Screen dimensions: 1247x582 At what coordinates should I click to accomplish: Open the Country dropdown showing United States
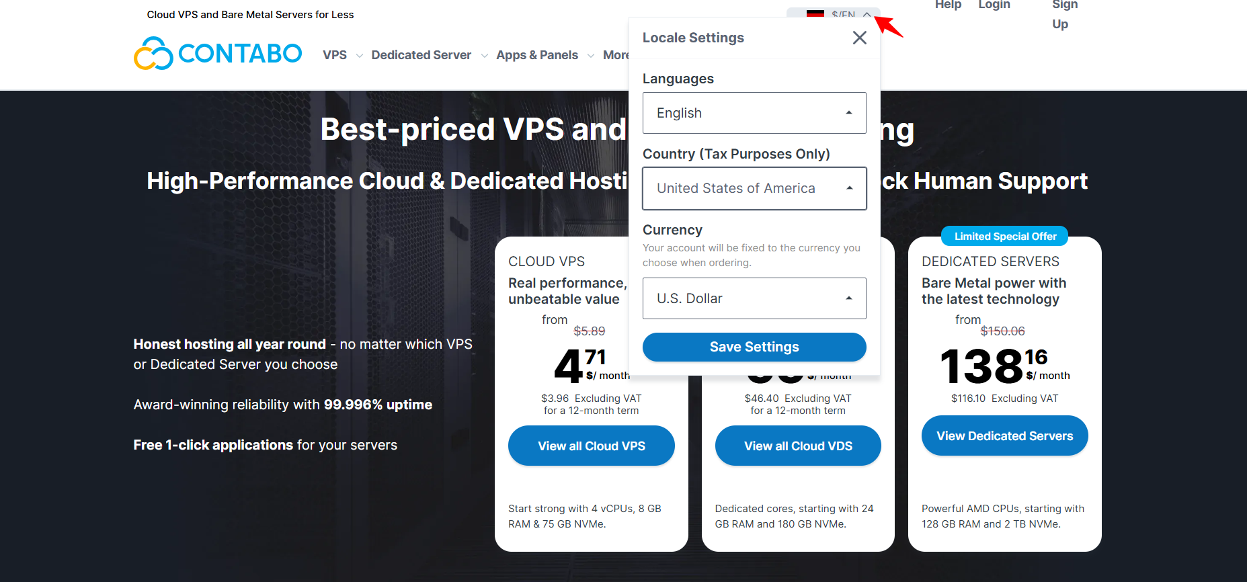754,188
